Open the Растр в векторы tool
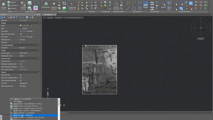This screenshot has height=120, width=213. [x=116, y=6]
